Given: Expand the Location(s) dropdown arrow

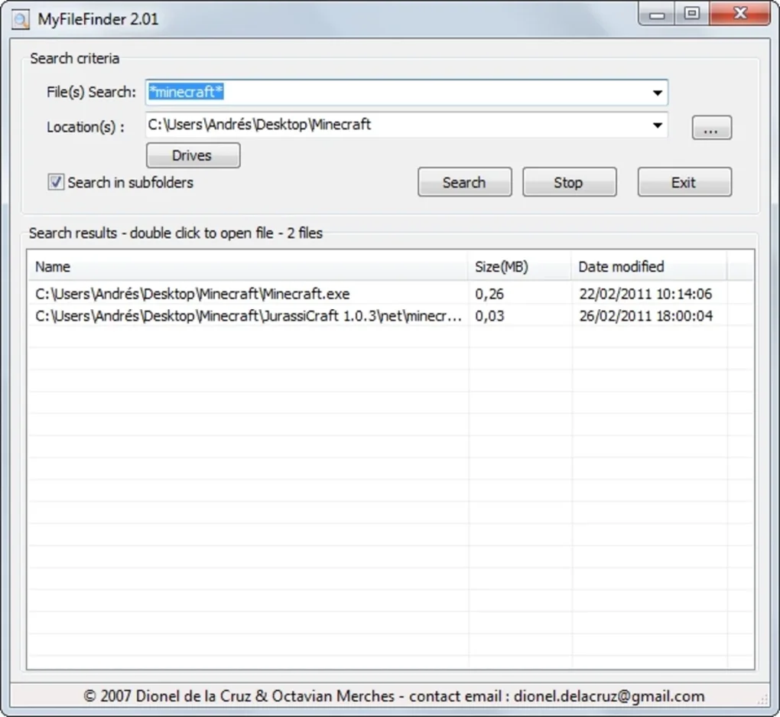Looking at the screenshot, I should (x=657, y=125).
